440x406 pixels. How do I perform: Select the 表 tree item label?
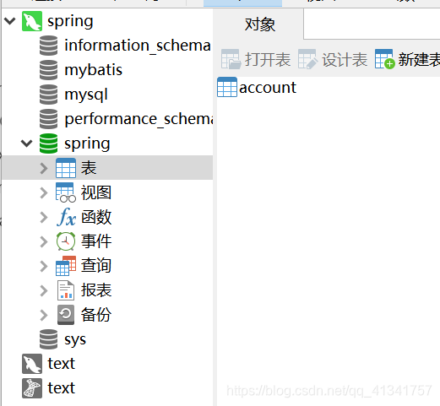pos(89,168)
